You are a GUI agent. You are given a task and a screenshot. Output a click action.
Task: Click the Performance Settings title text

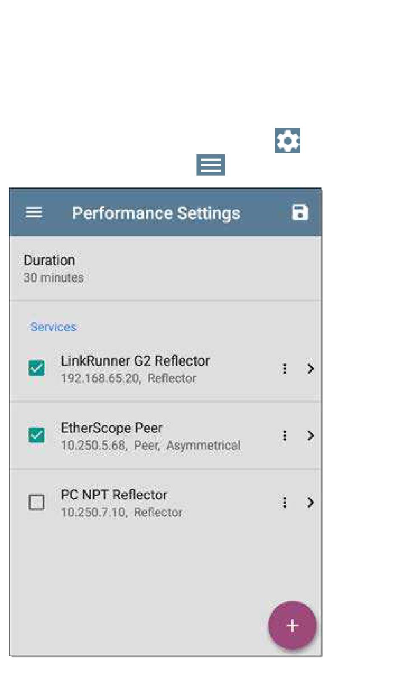pos(156,213)
